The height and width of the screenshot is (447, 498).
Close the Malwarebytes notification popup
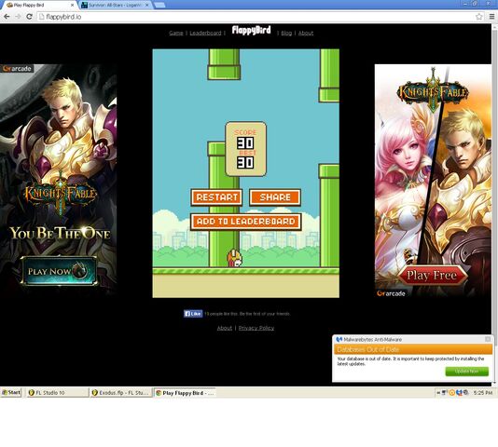tap(488, 339)
